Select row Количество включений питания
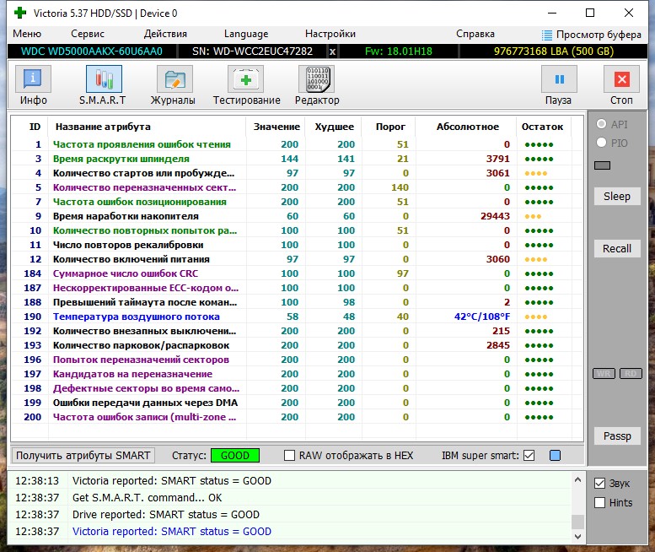 [297, 259]
